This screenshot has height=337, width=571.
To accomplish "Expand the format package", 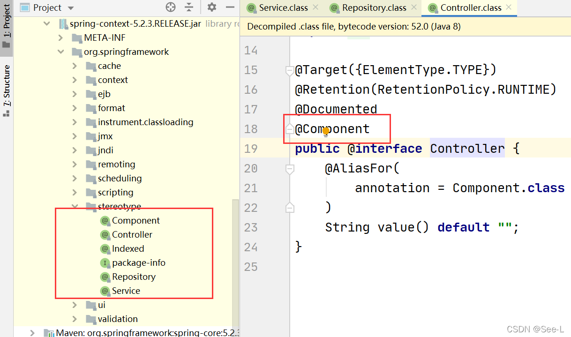I will [x=75, y=108].
